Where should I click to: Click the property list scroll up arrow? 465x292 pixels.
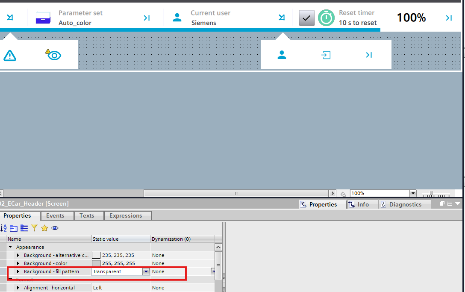(x=218, y=247)
